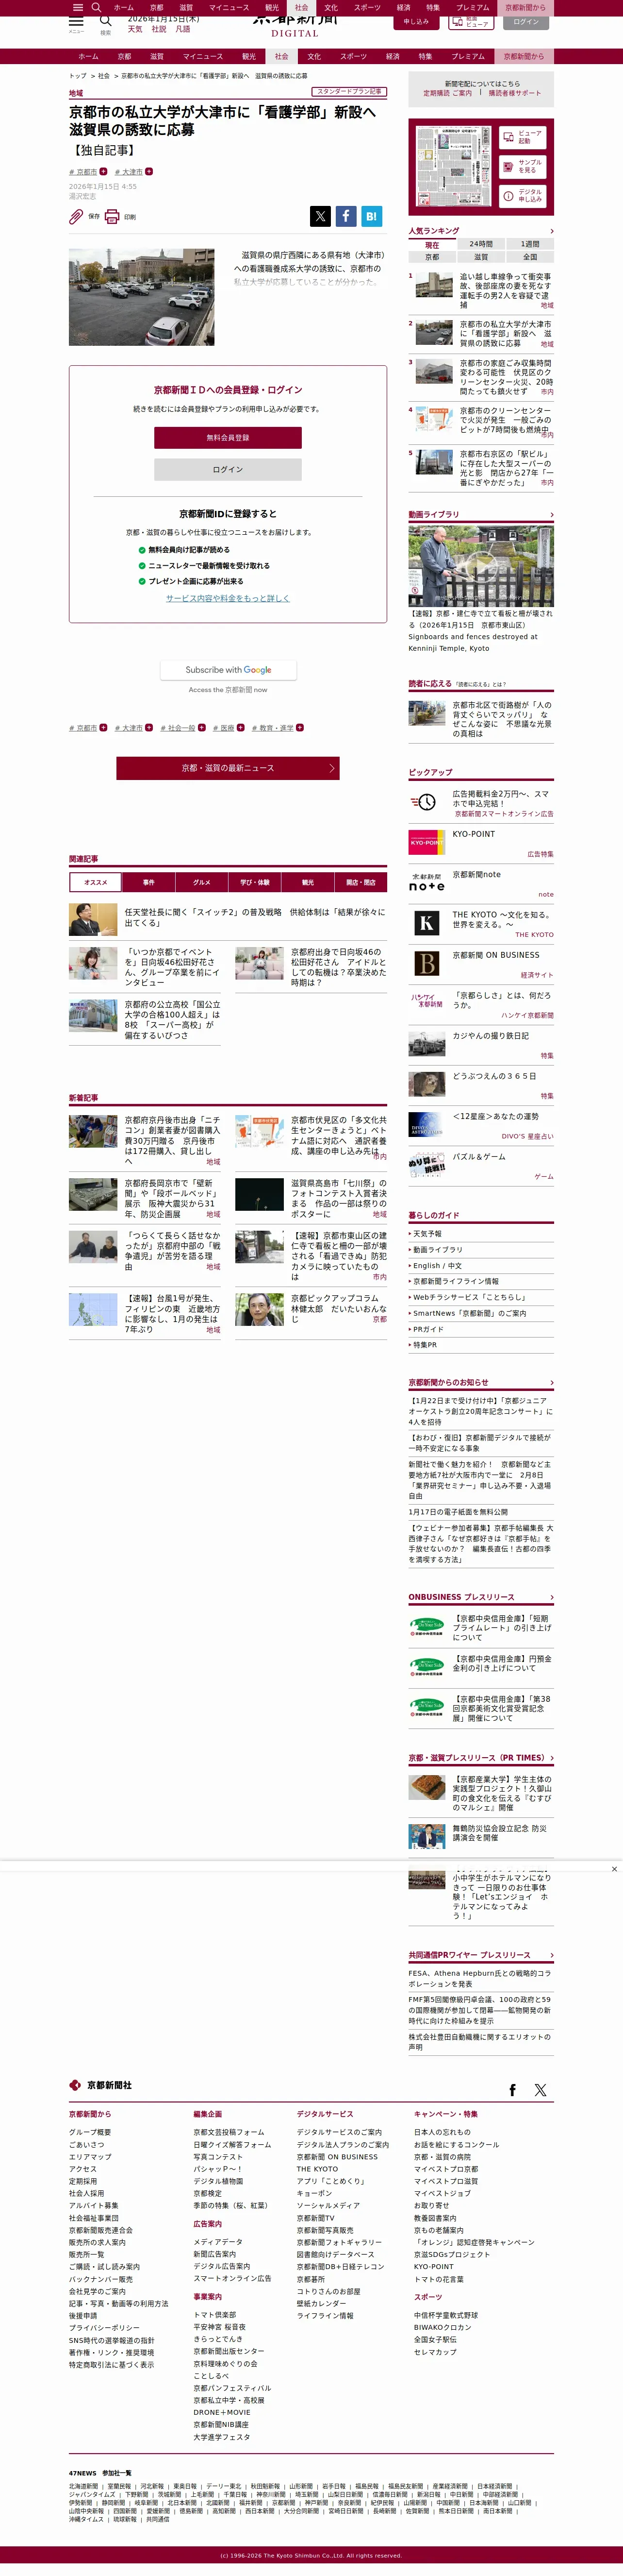Image resolution: width=623 pixels, height=2576 pixels.
Task: Click footer Facebook icon
Action: (x=512, y=2090)
